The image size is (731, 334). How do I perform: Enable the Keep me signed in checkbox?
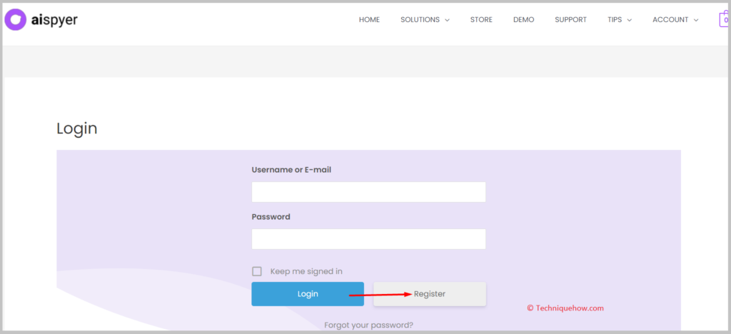point(257,272)
